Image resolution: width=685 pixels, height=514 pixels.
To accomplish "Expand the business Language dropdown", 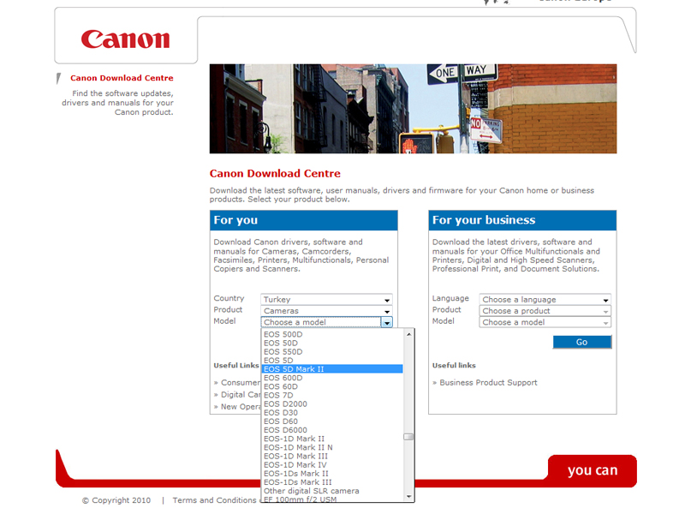I will (545, 300).
